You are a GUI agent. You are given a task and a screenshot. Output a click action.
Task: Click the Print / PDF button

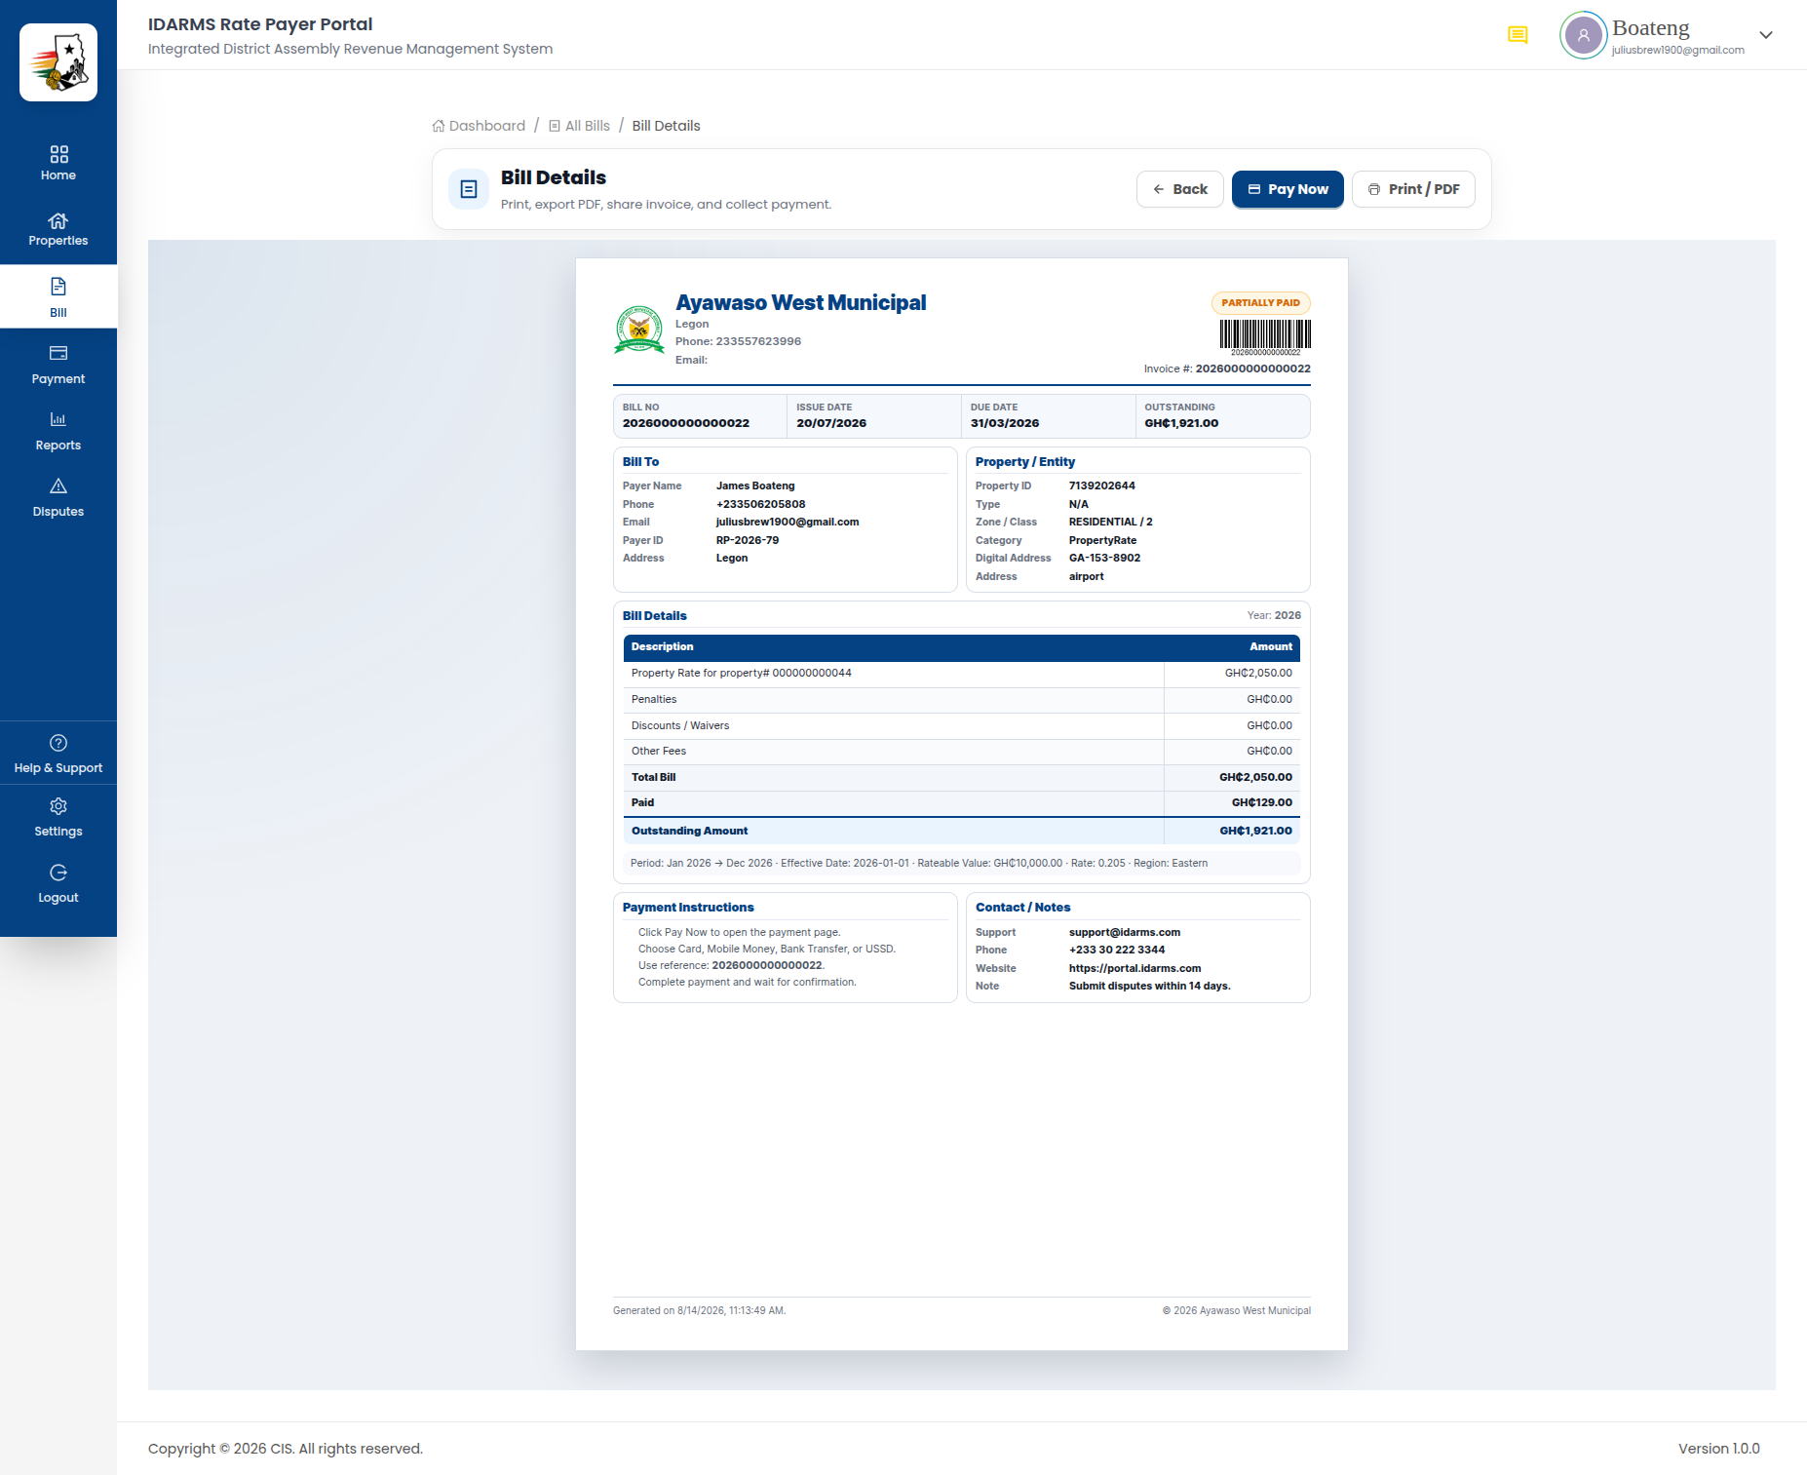pyautogui.click(x=1413, y=189)
